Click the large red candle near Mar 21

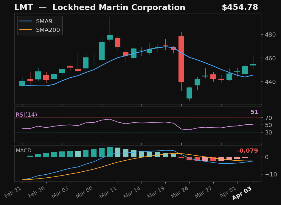point(181,59)
